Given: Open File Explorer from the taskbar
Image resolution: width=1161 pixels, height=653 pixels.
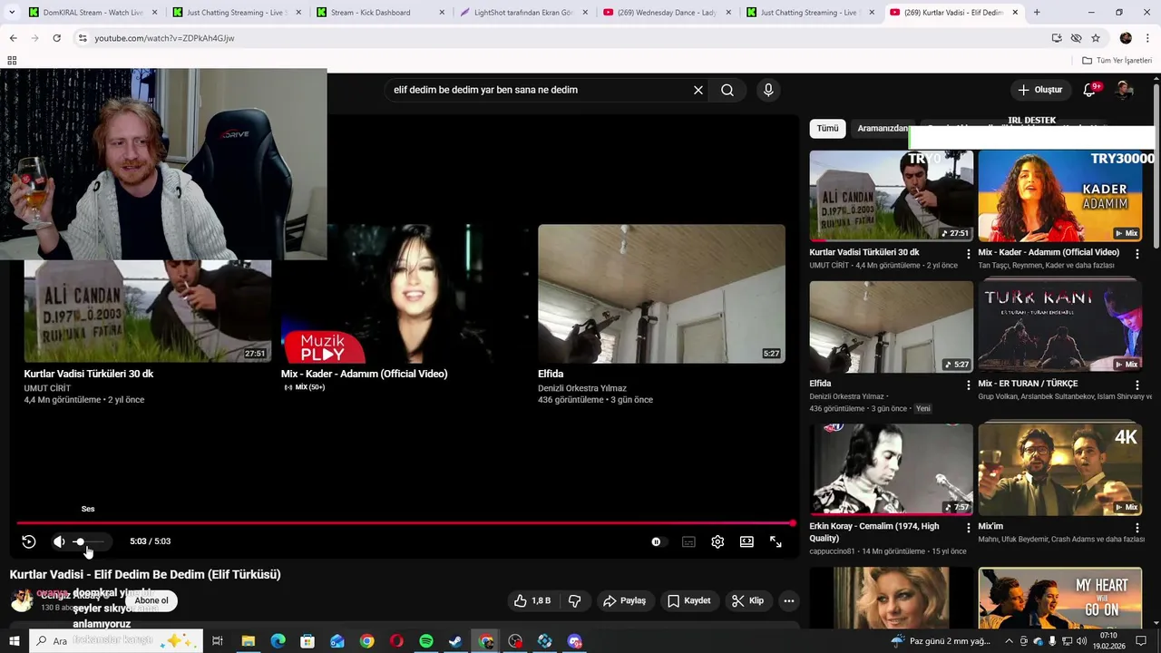Looking at the screenshot, I should 248,641.
